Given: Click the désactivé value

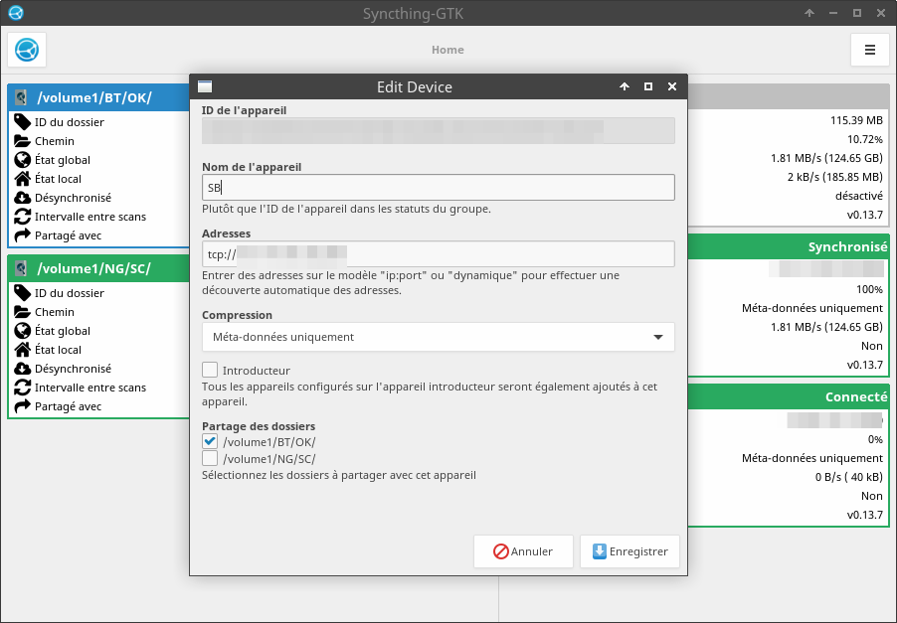Looking at the screenshot, I should click(x=858, y=196).
